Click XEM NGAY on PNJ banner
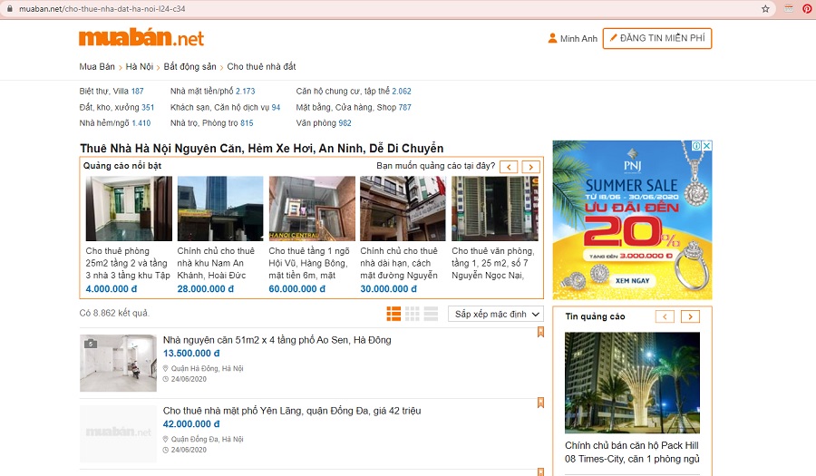This screenshot has width=816, height=476. 632,280
